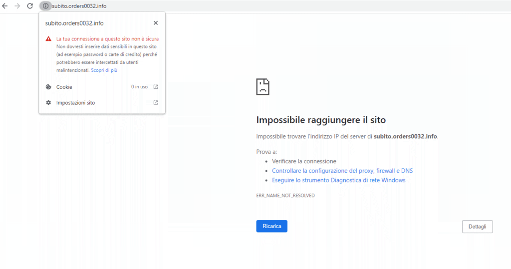The height and width of the screenshot is (269, 511).
Task: Open the Cookie row in site popup
Action: click(x=102, y=87)
